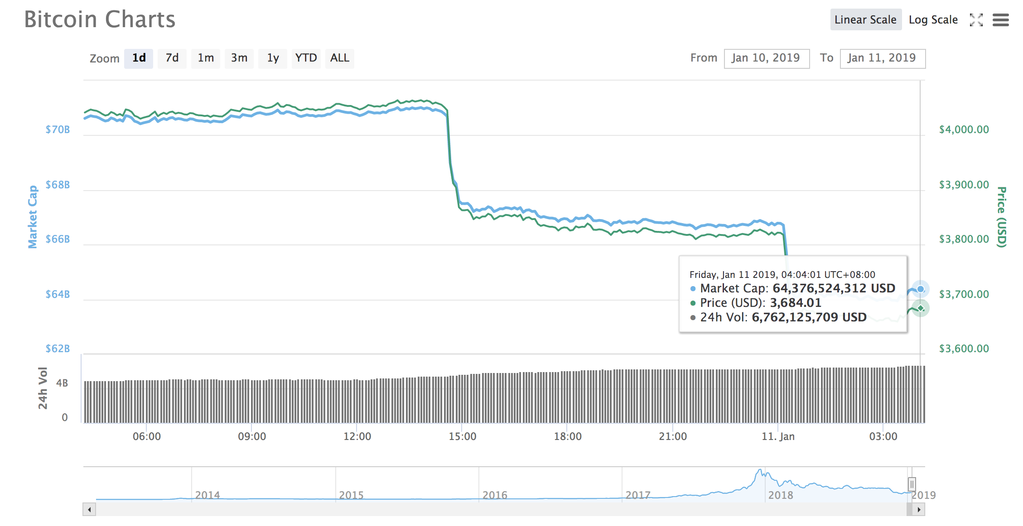Toggle fullscreen chart view icon
Image resolution: width=1023 pixels, height=526 pixels.
(976, 20)
